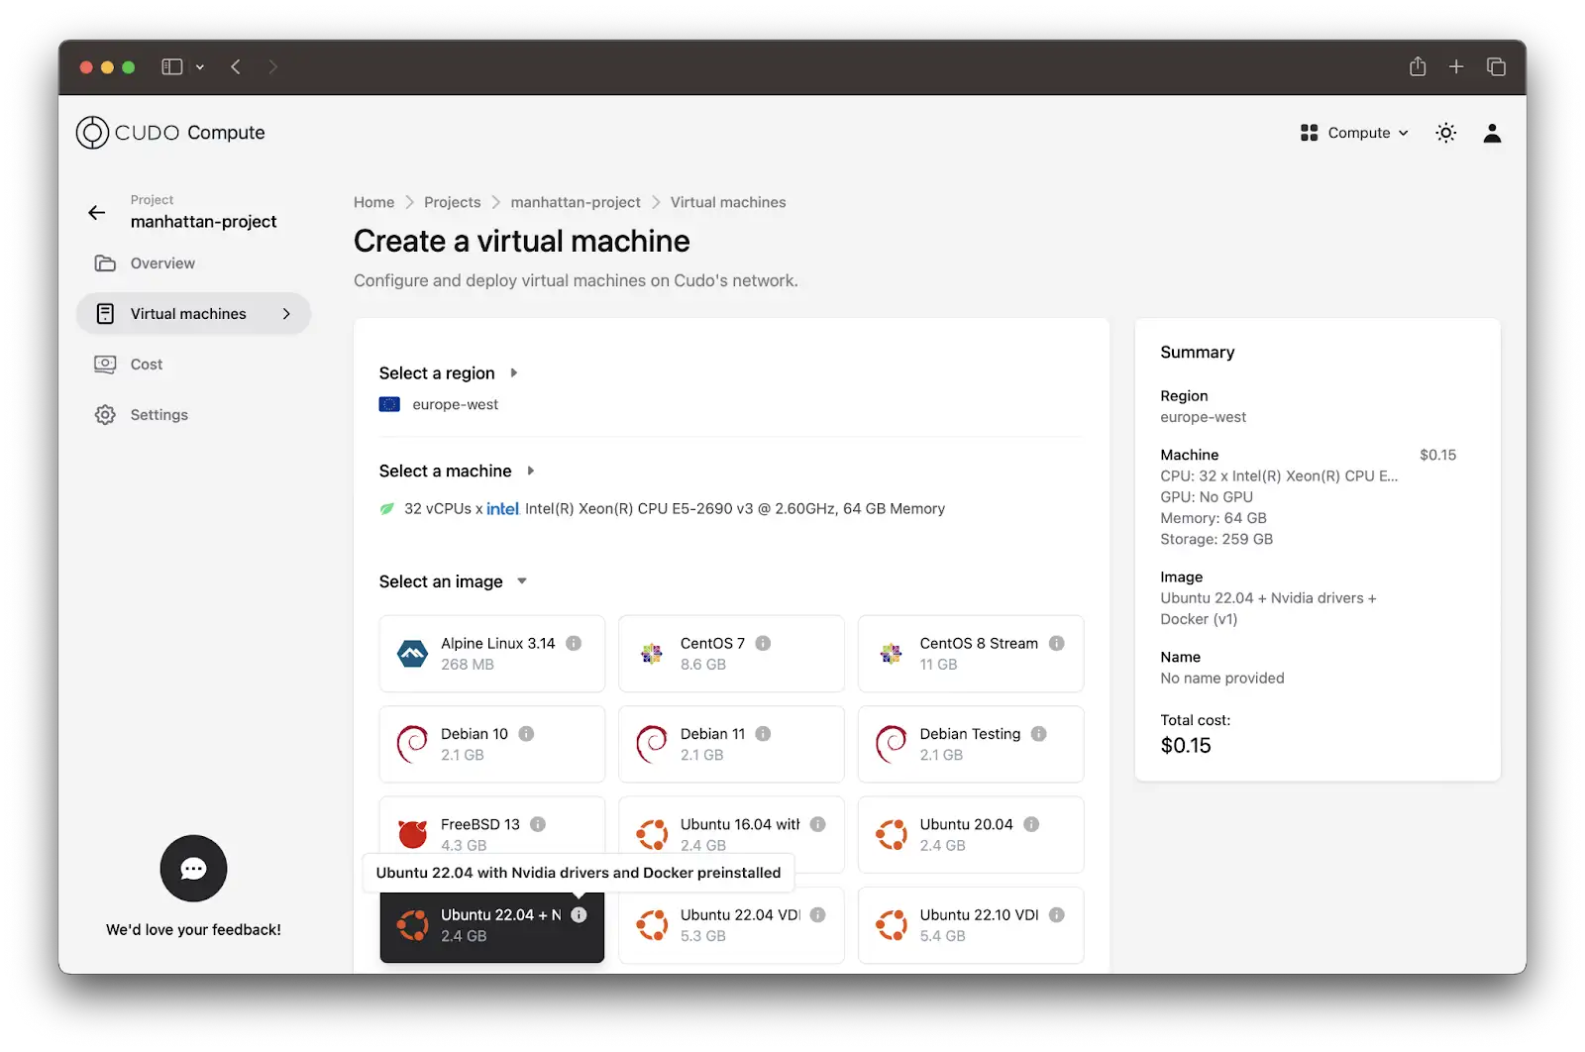Open the Virtual machines sidebar item
Image resolution: width=1585 pixels, height=1052 pixels.
coord(193,314)
